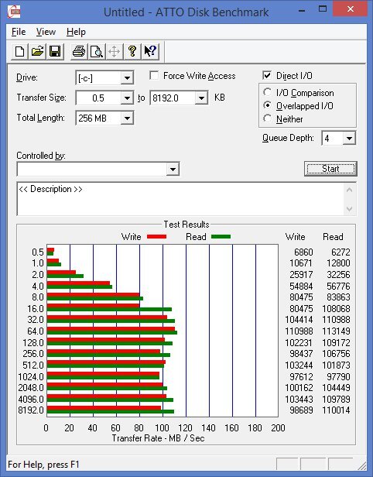Viewport: 373px width, 477px height.
Task: Click the status bar 'For Help, press F1' text
Action: [x=43, y=465]
